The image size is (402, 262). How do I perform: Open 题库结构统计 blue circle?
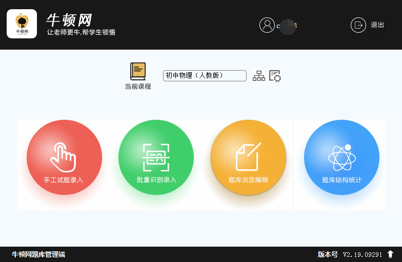(x=341, y=158)
